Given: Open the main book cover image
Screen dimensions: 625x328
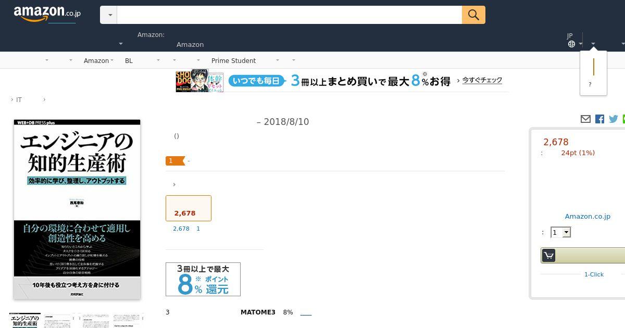Looking at the screenshot, I should (77, 209).
